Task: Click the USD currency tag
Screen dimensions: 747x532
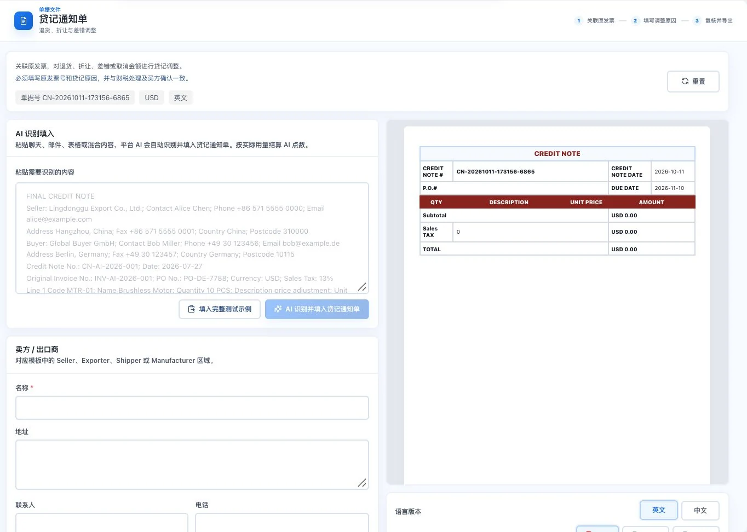Action: [x=152, y=98]
